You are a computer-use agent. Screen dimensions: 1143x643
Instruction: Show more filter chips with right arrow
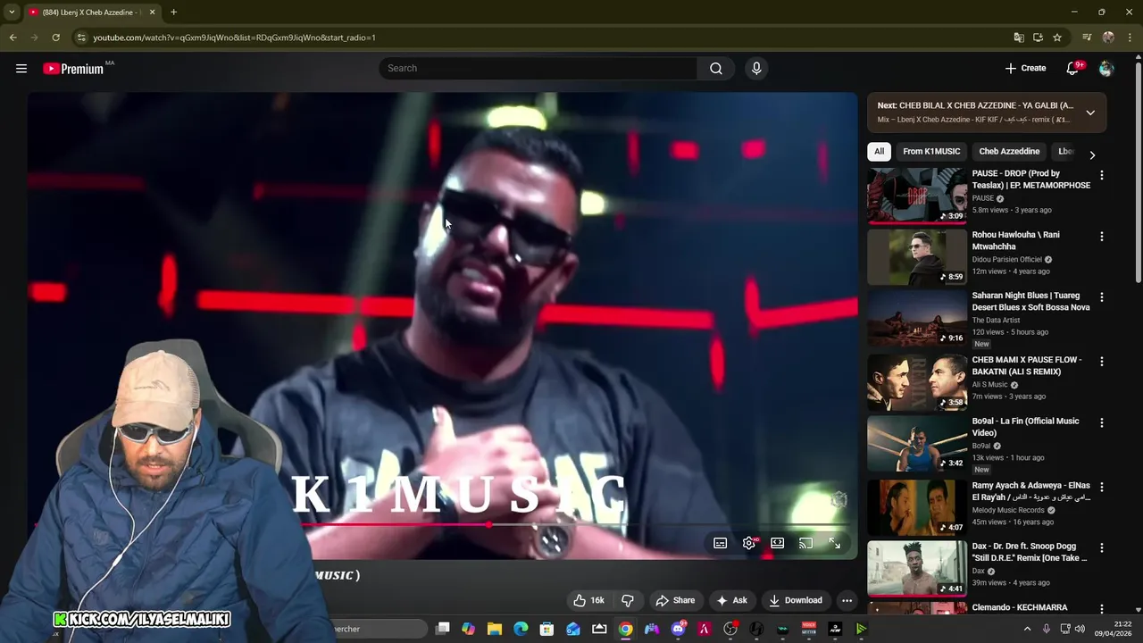[1092, 154]
